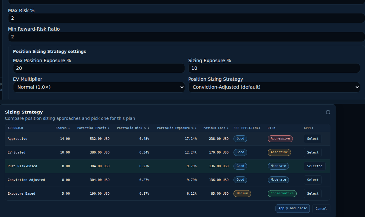Click the Exposure-Based row name

click(x=21, y=193)
